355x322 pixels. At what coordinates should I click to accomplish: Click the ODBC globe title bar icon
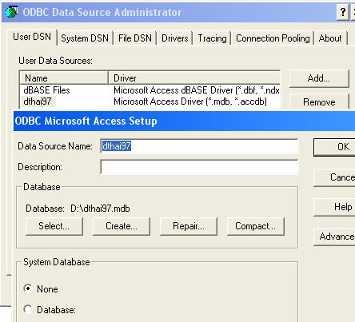tap(12, 12)
